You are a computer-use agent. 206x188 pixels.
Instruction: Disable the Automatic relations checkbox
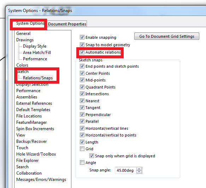(82, 52)
